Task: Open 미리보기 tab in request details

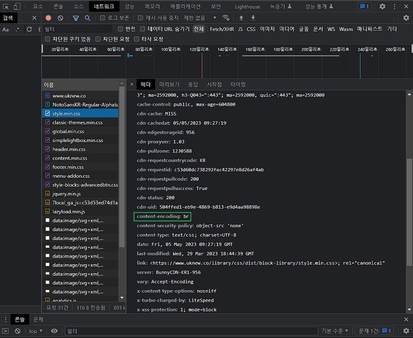Action: (170, 84)
